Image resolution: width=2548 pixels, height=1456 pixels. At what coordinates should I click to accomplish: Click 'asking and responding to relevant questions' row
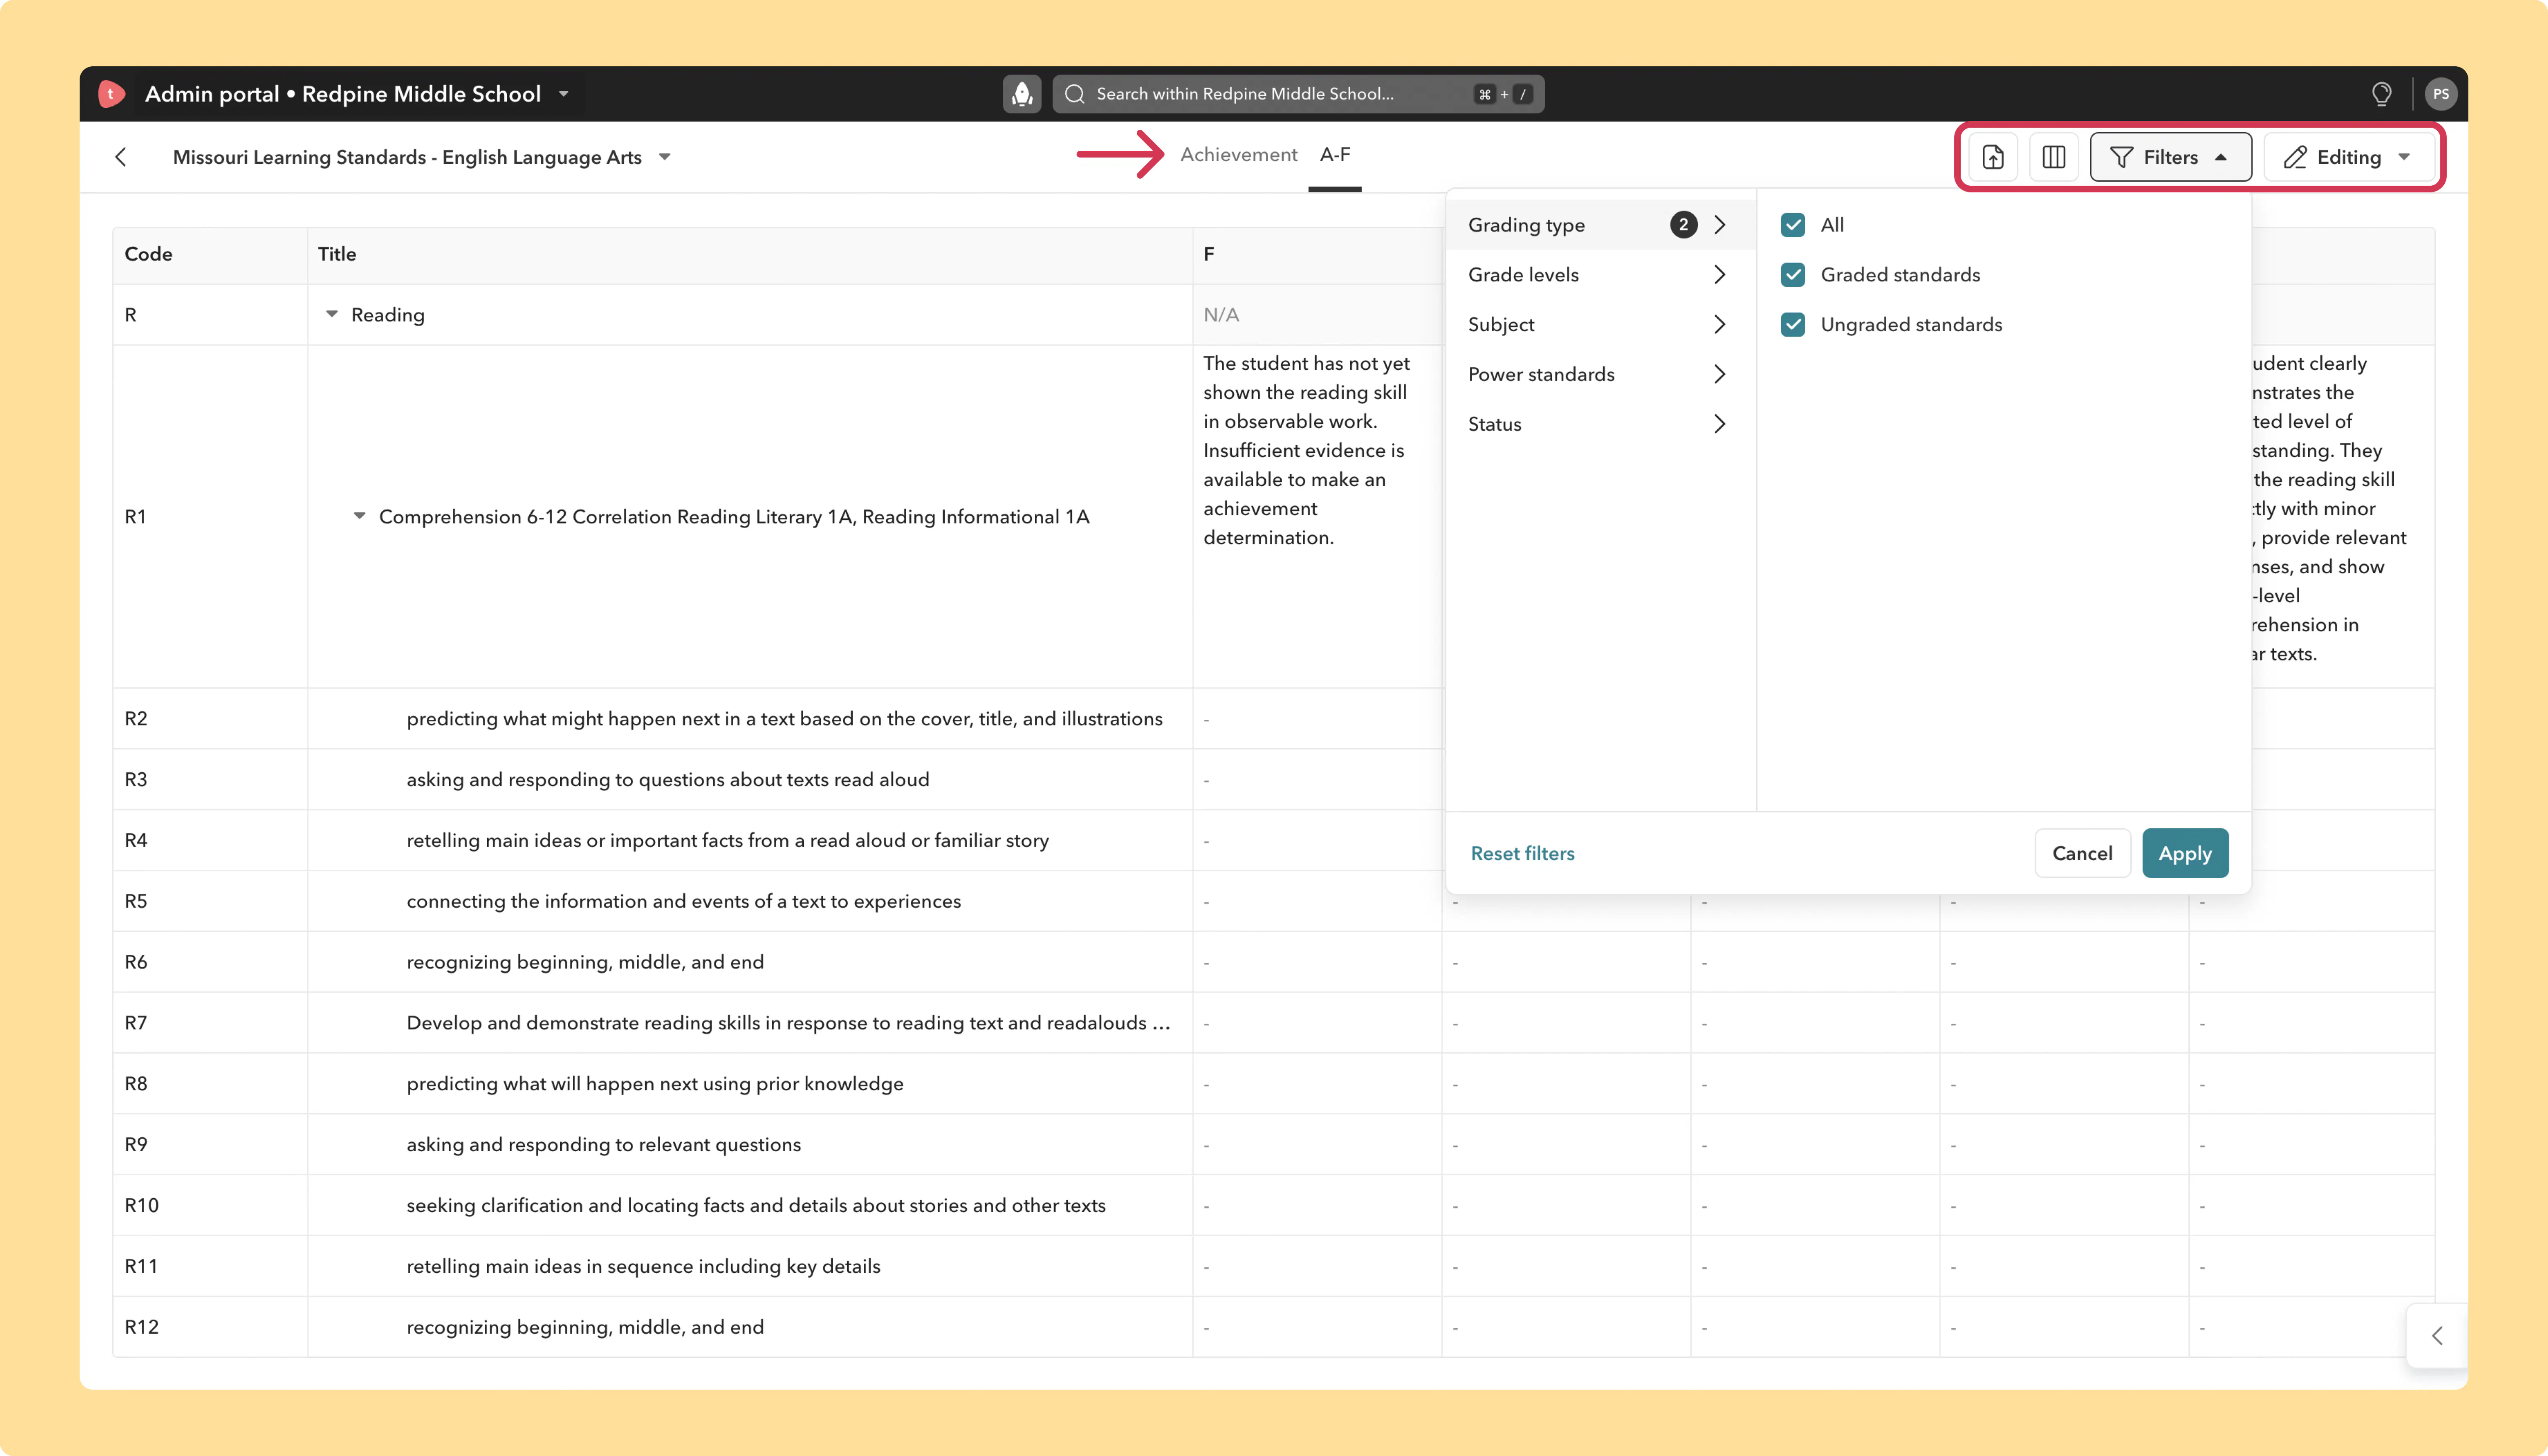pyautogui.click(x=604, y=1145)
